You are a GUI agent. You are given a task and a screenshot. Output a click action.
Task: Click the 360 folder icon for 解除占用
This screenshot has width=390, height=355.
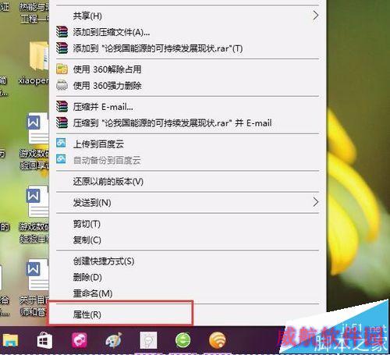tap(62, 69)
